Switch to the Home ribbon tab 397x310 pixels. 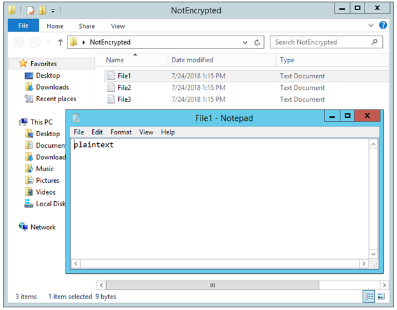tap(55, 26)
